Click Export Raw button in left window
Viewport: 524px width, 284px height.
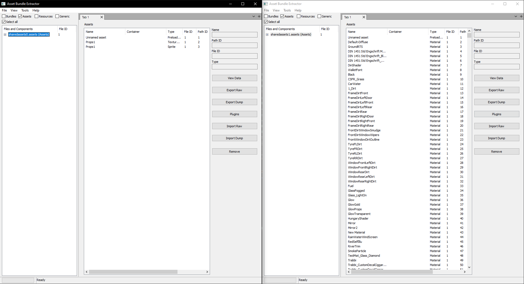click(235, 90)
